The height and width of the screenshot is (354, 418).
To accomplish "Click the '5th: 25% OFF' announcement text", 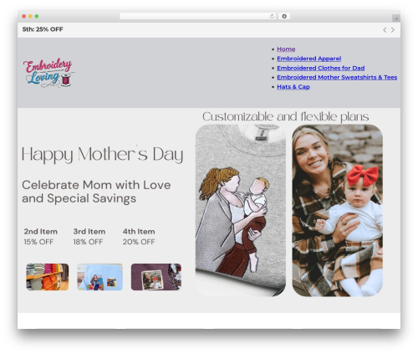I will [43, 29].
